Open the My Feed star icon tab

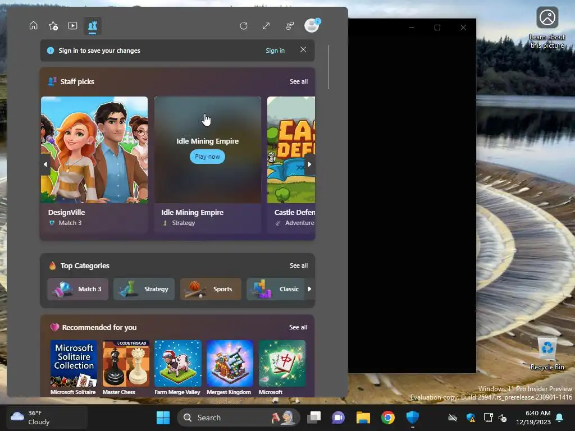(x=53, y=26)
